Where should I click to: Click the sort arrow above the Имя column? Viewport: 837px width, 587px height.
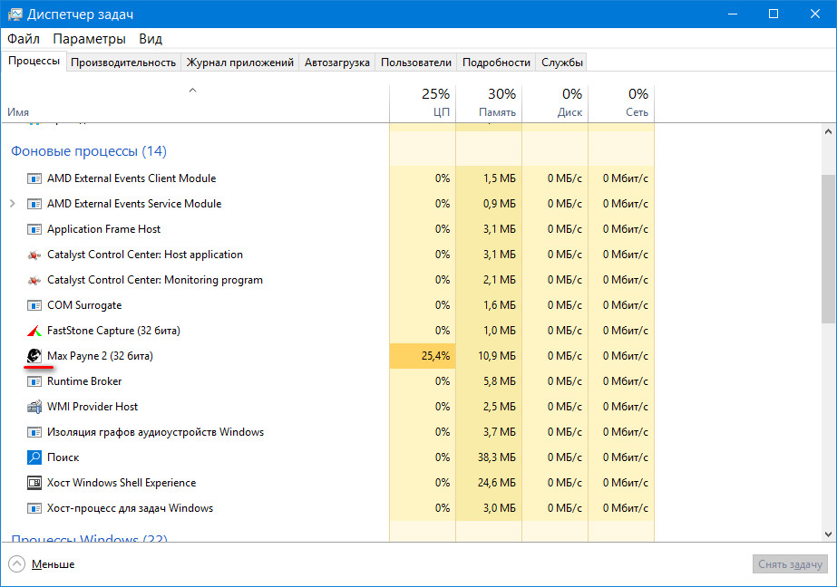click(192, 91)
